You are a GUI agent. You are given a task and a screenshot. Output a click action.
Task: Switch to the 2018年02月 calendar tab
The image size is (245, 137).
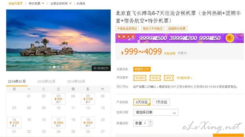coord(47,81)
